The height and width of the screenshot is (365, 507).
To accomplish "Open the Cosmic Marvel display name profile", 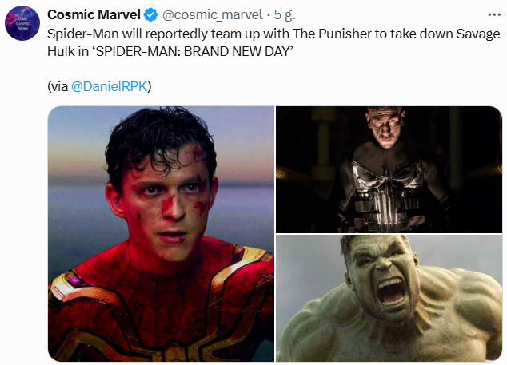I will [x=94, y=14].
